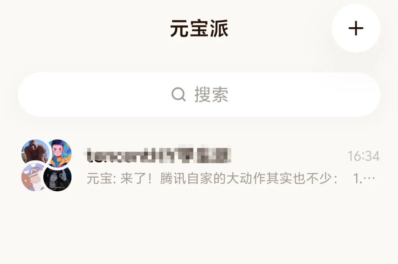Click the four-avatar group thumbnail

click(46, 165)
